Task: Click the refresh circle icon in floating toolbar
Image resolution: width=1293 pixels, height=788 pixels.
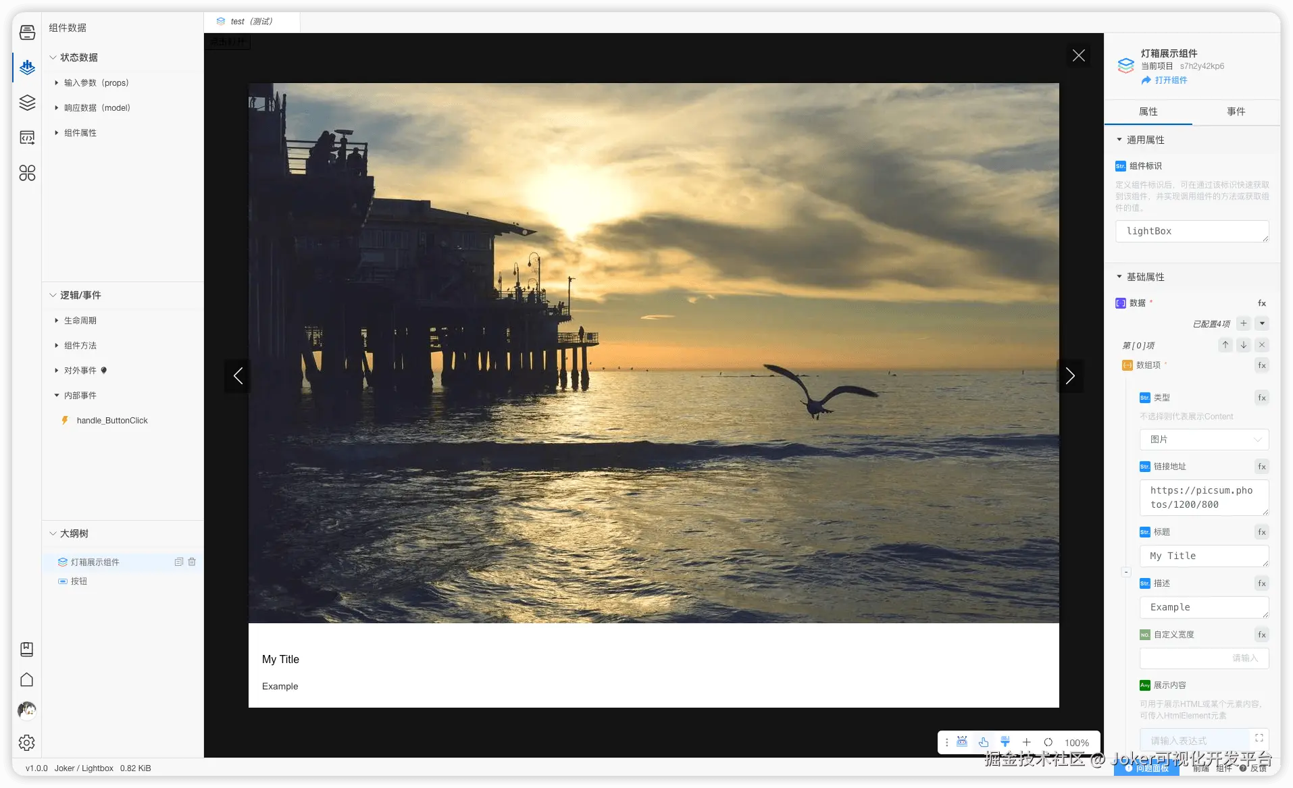Action: click(1048, 742)
